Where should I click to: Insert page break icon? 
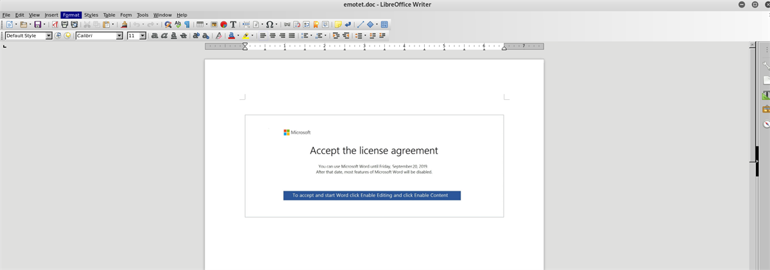click(246, 24)
